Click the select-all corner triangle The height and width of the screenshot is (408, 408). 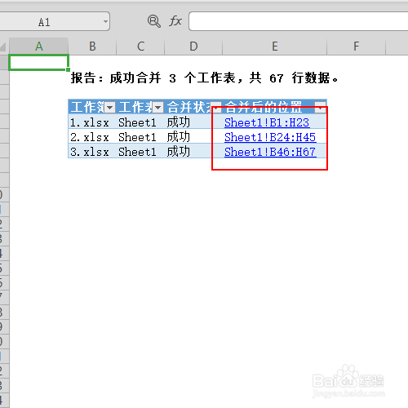pyautogui.click(x=3, y=47)
